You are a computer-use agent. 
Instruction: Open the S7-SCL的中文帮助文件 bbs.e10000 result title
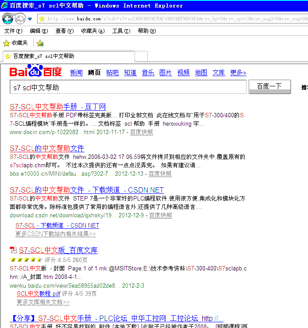[47, 149]
